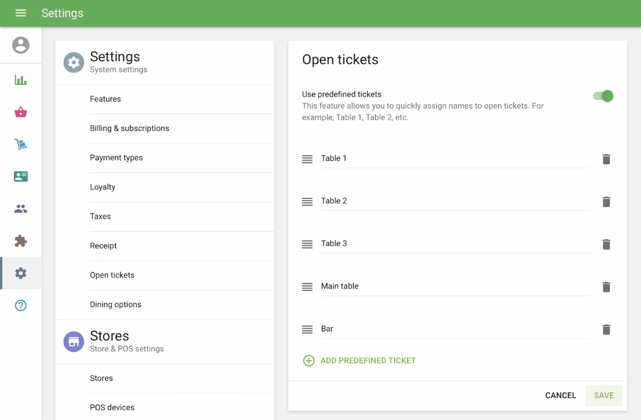The height and width of the screenshot is (420, 641).
Task: Select Billing & subscriptions in settings list
Action: (129, 128)
